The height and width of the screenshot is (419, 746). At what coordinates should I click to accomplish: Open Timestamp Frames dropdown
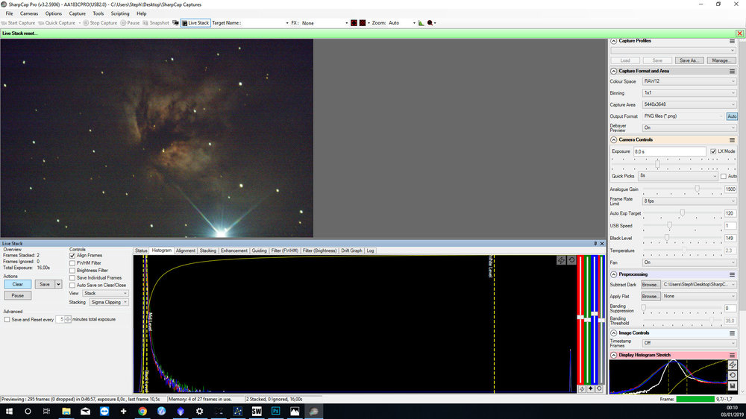click(689, 343)
